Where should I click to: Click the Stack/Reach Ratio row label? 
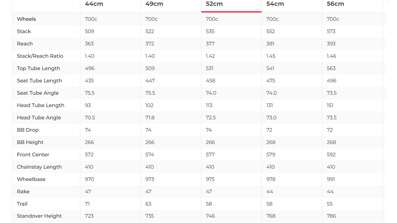(x=40, y=56)
